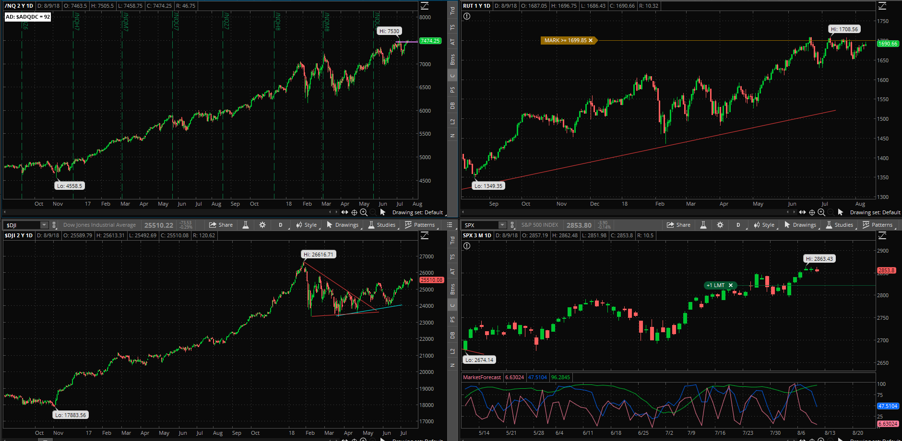Share the $DJI chart
Viewport: 902px width, 441px height.
(221, 225)
